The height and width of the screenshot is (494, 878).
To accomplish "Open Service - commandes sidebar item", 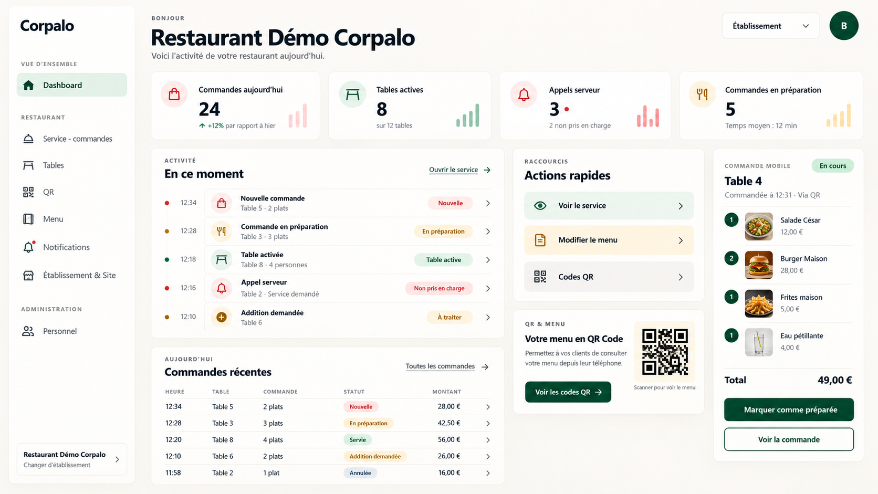I will pos(72,139).
